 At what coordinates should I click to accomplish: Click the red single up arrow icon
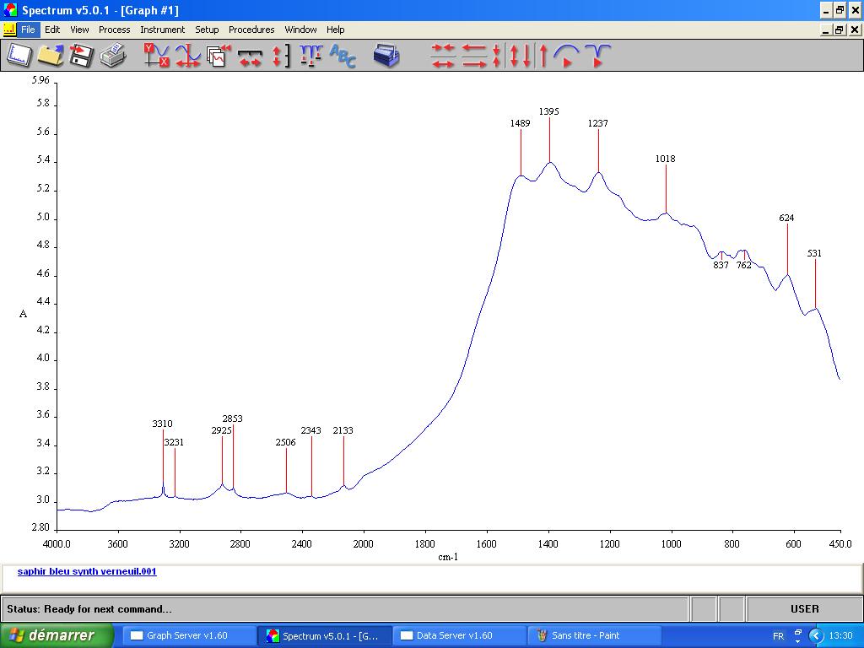(x=543, y=56)
